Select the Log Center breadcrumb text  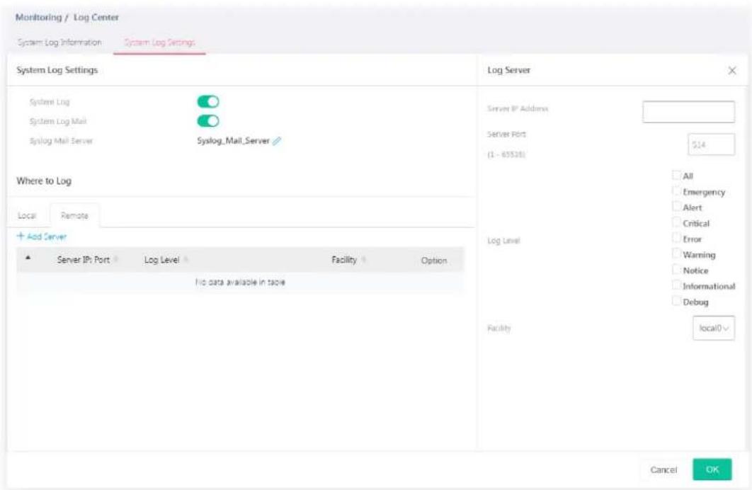pos(96,17)
